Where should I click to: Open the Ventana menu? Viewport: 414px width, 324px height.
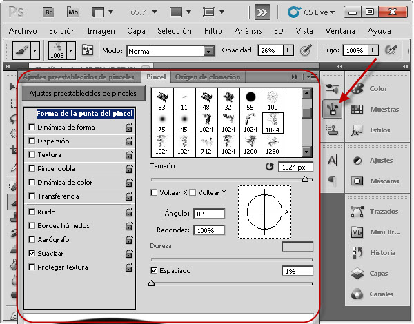pyautogui.click(x=340, y=31)
